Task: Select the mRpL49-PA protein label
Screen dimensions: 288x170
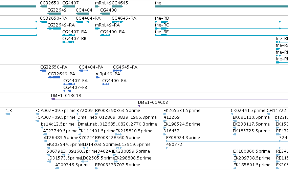Action: [x=108, y=74]
